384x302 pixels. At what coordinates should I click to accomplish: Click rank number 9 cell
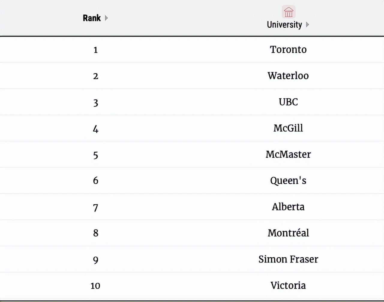[x=96, y=260]
